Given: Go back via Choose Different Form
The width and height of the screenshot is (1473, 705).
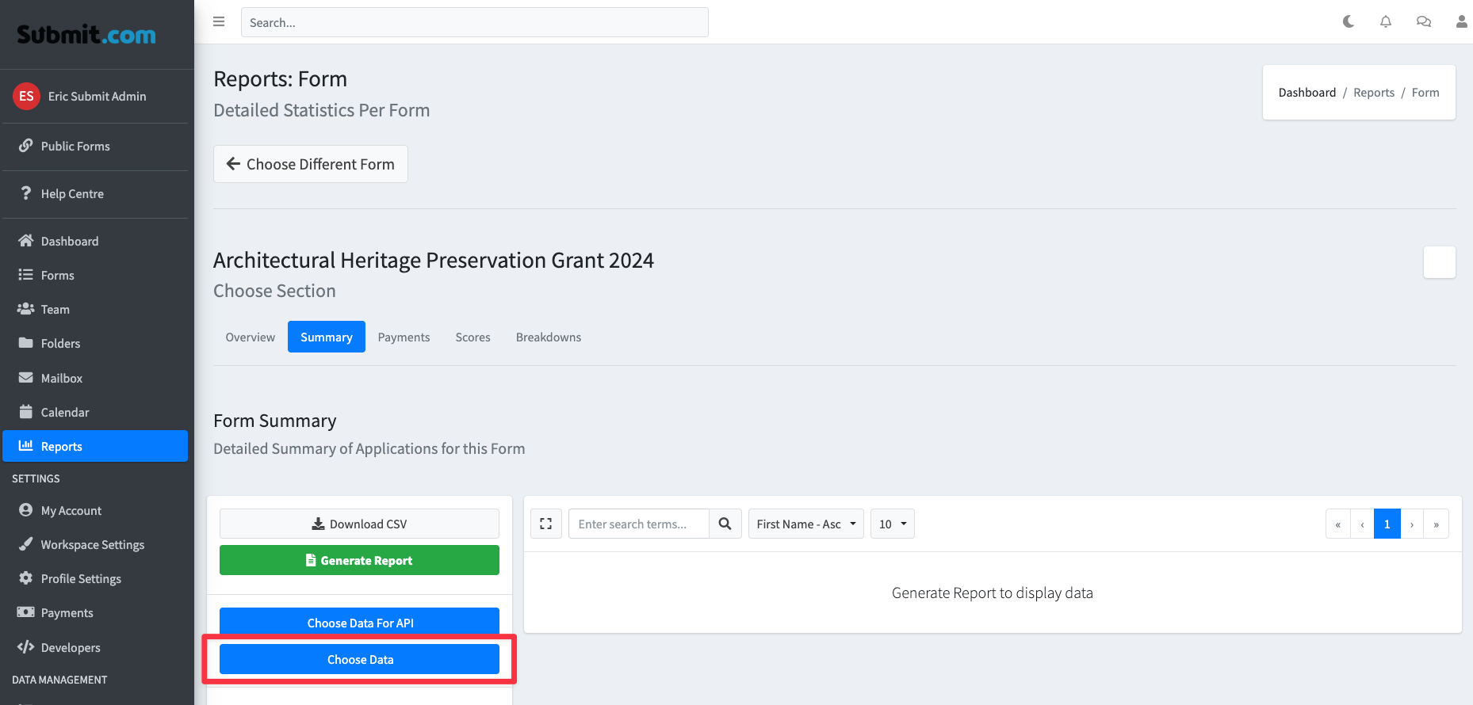Looking at the screenshot, I should [x=311, y=164].
